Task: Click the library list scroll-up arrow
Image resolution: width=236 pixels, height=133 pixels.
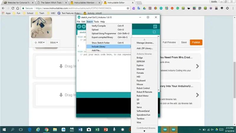Action: 144,39
